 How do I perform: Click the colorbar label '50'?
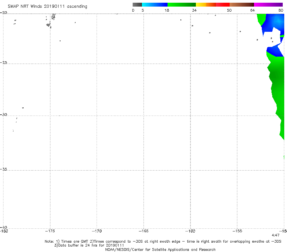click(229, 10)
